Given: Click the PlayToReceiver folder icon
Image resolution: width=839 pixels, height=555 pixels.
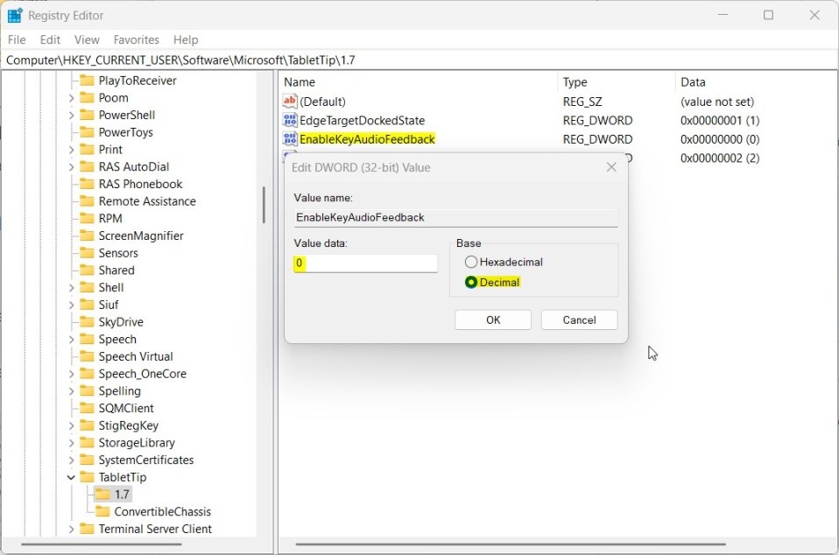Looking at the screenshot, I should [x=86, y=81].
